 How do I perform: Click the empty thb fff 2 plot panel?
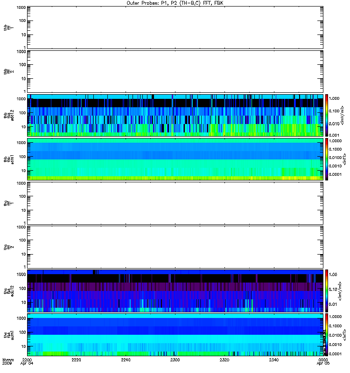tap(175, 71)
